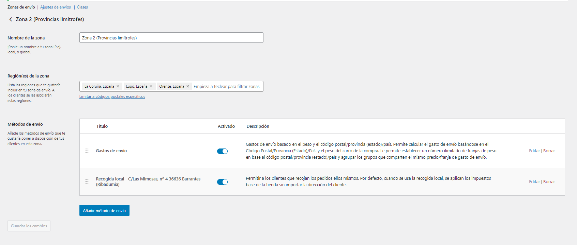This screenshot has width=577, height=245.
Task: Open the Clases tab
Action: coord(82,7)
